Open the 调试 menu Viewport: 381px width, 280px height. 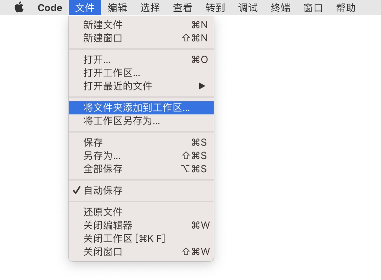247,8
